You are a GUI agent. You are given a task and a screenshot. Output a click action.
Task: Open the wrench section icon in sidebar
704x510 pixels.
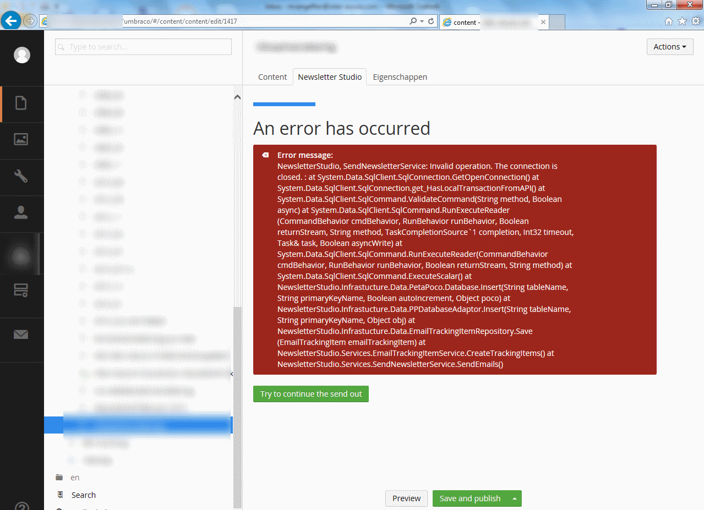(21, 176)
